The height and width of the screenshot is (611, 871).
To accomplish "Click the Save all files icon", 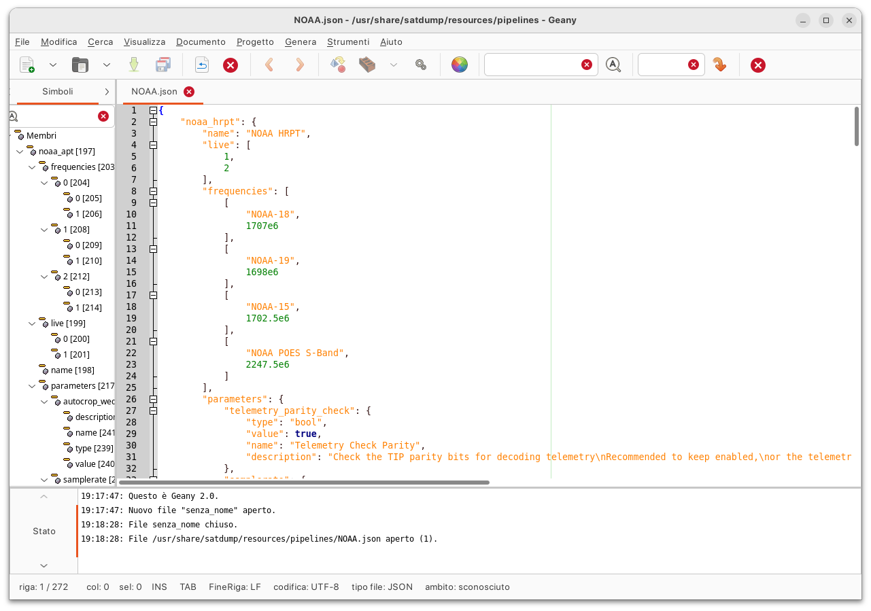I will [x=163, y=65].
